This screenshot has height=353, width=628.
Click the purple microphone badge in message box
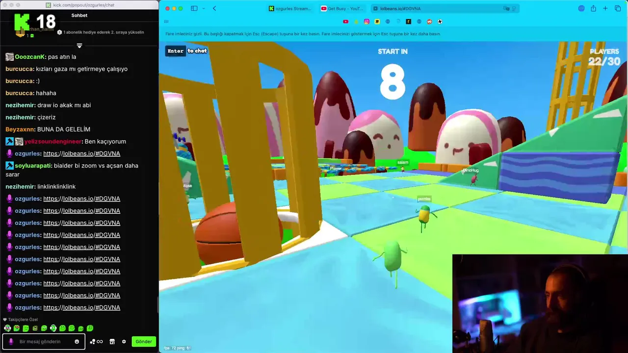[11, 342]
